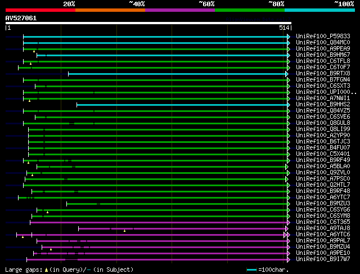
Task: Open the UniRef100_Q2HTL7 label
Action: (x=323, y=185)
